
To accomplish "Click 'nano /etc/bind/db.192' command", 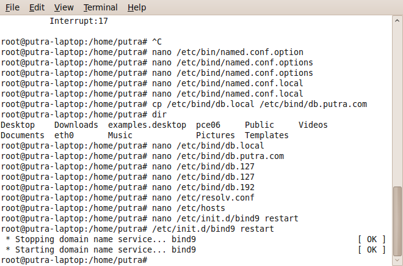I will (x=203, y=188).
